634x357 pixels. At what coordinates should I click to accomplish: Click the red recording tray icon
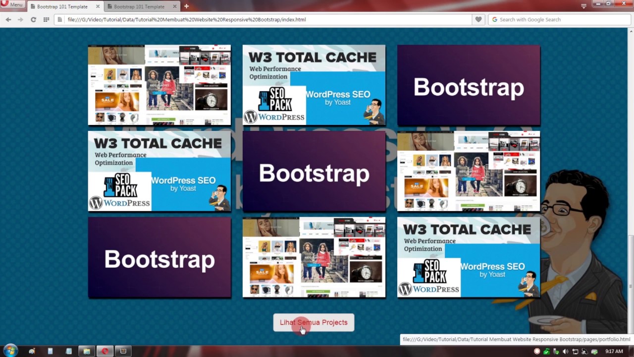537,352
